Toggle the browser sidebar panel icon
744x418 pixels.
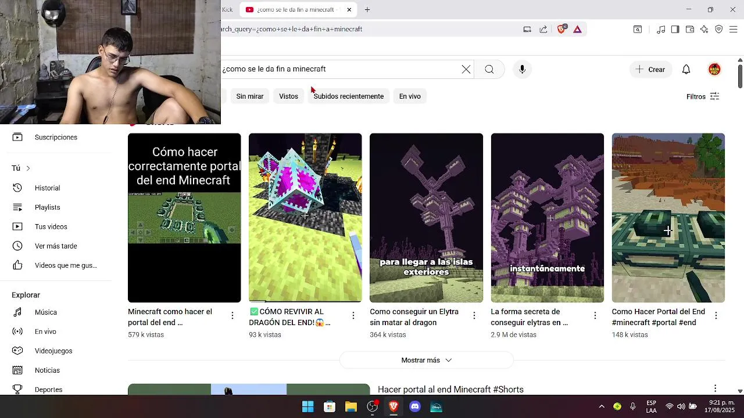tap(675, 29)
